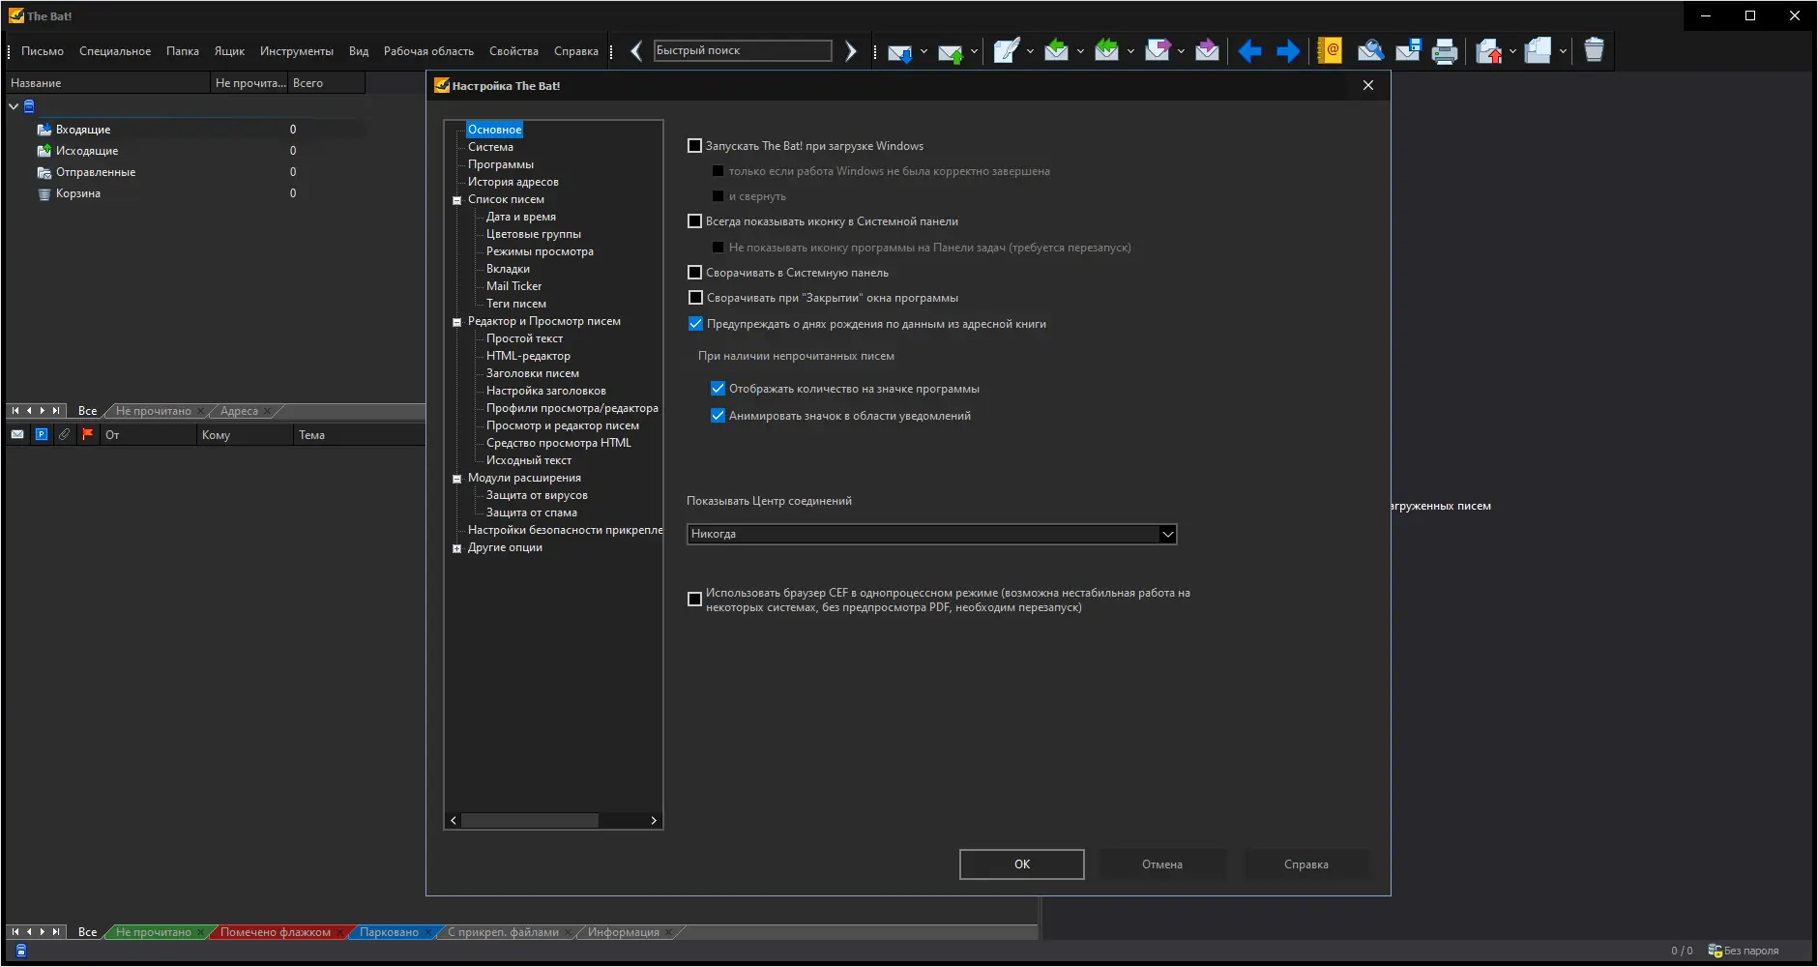Click the orange flag column icon
This screenshot has width=1818, height=967.
pyautogui.click(x=87, y=435)
